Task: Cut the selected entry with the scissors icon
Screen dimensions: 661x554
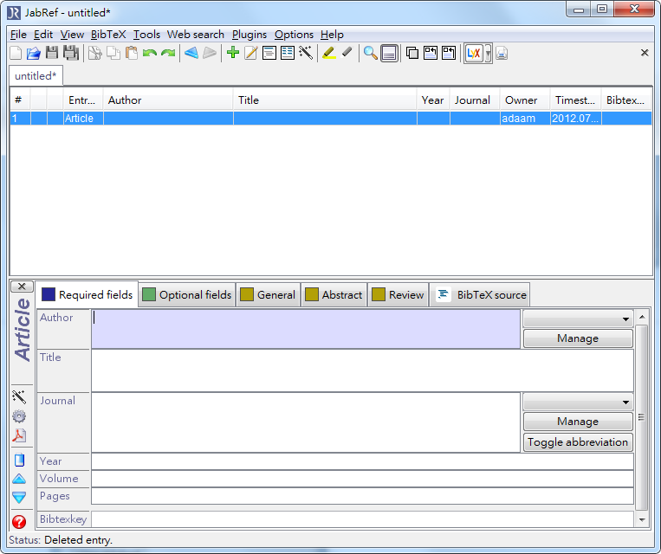Action: [x=94, y=53]
